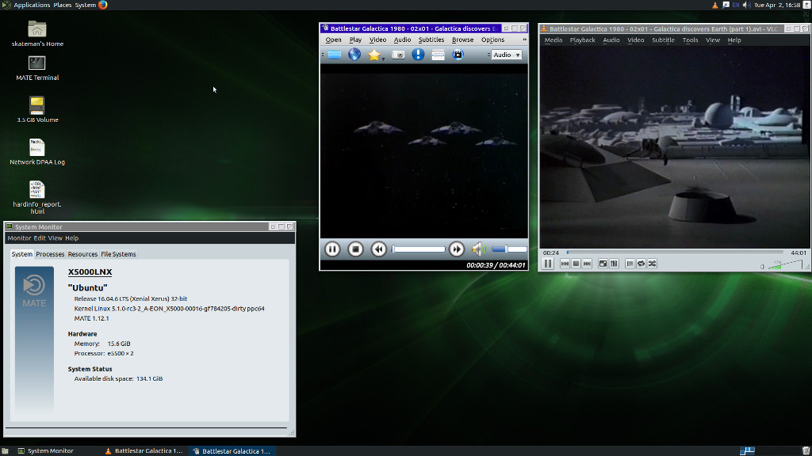Toggle VLC's playlist view button

[x=630, y=264]
